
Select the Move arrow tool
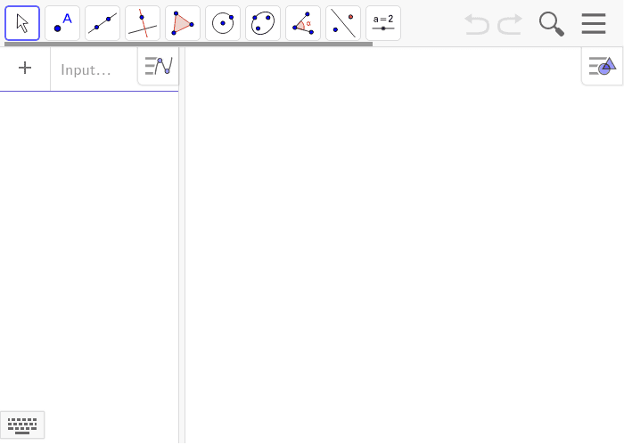point(22,23)
